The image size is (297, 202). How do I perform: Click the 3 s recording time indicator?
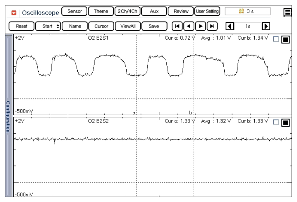[247, 11]
